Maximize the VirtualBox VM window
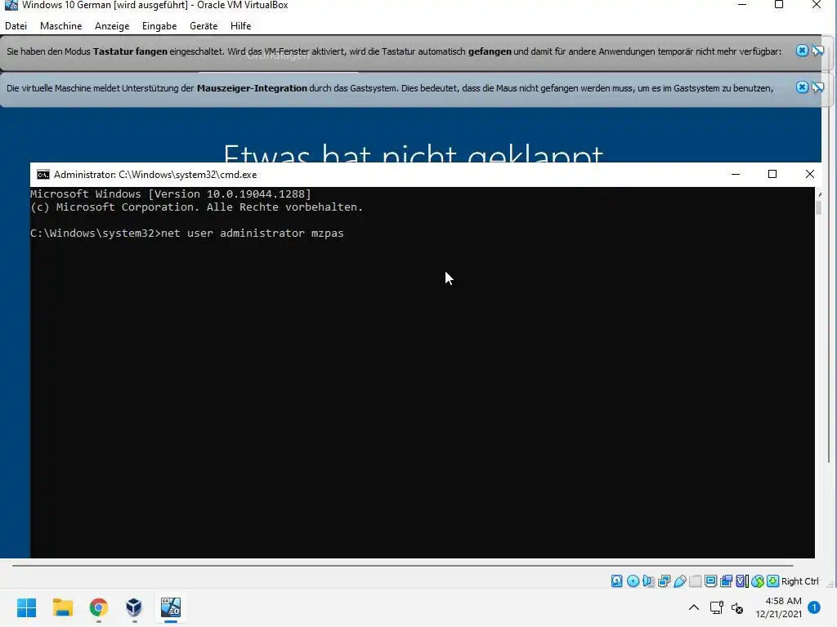 779,5
